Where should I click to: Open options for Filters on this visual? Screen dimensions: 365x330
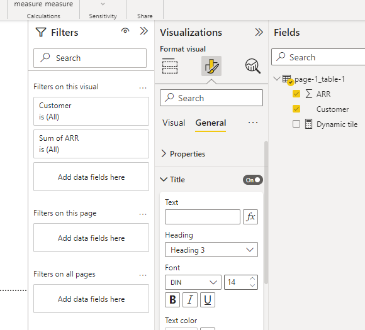pos(143,88)
